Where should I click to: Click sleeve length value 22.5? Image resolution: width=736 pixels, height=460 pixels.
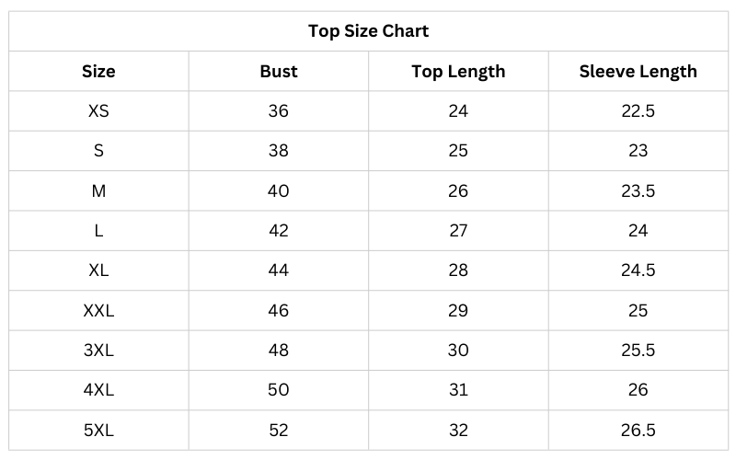pyautogui.click(x=638, y=111)
